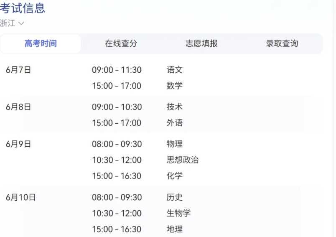The height and width of the screenshot is (237, 336).
Task: Click the time next to 物理
Action: (117, 144)
